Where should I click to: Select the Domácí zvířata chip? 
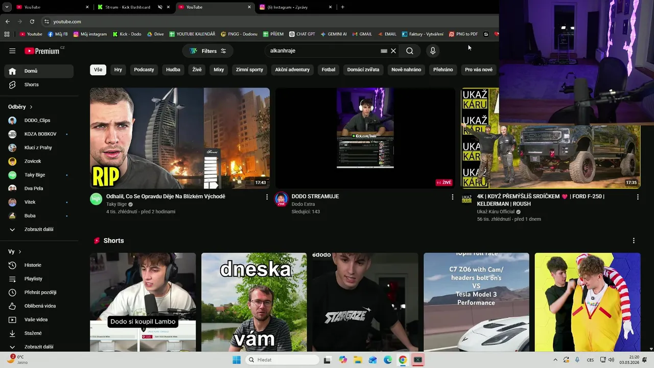pos(363,70)
